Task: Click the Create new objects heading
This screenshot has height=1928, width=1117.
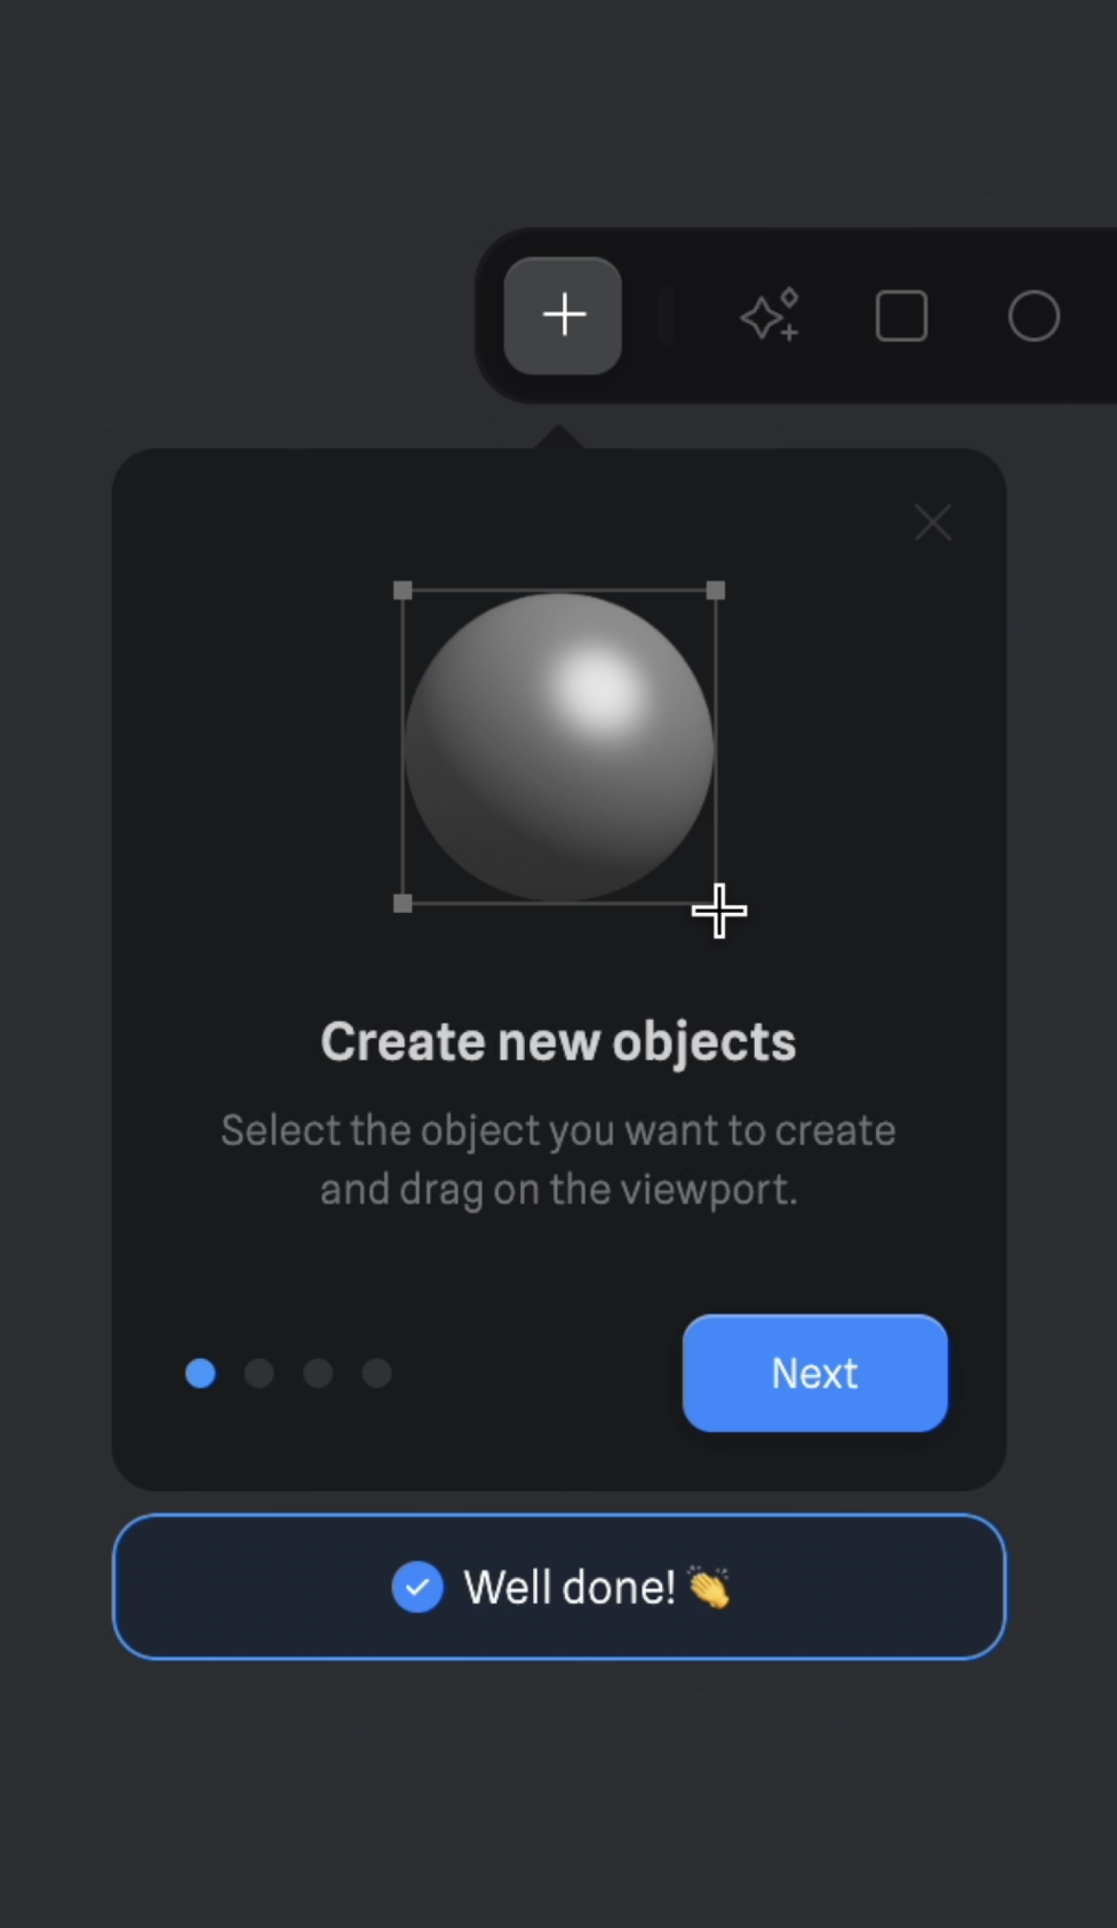Action: click(x=558, y=1042)
